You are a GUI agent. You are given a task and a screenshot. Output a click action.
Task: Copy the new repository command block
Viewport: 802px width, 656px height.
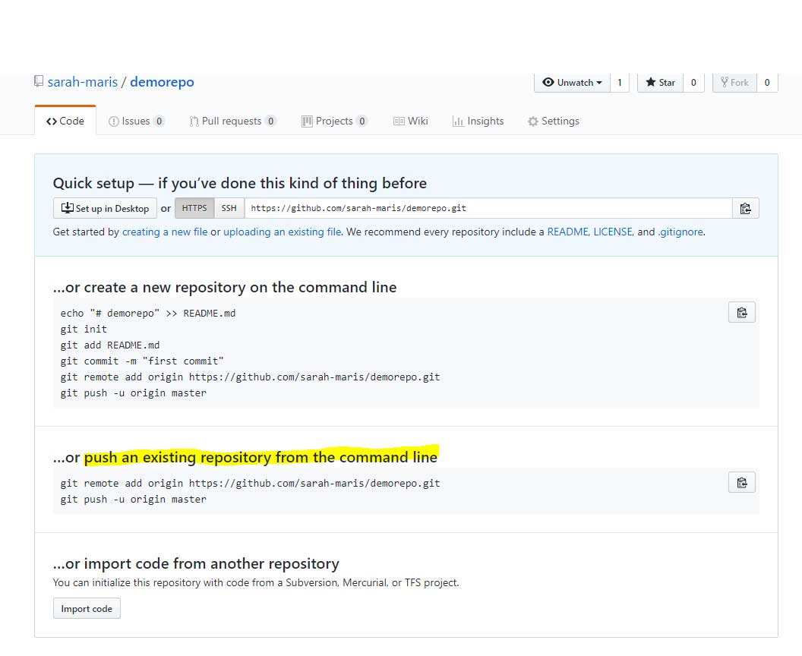point(742,312)
